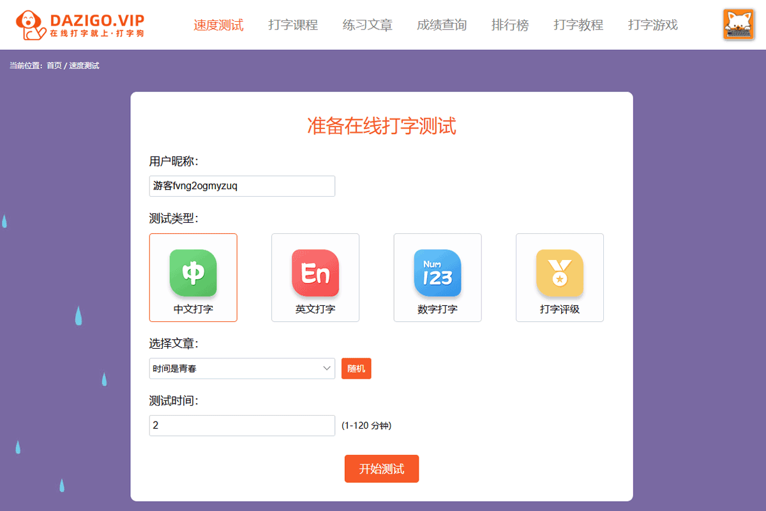Click the 打字评级 label text
Viewport: 766px width, 511px height.
[560, 309]
